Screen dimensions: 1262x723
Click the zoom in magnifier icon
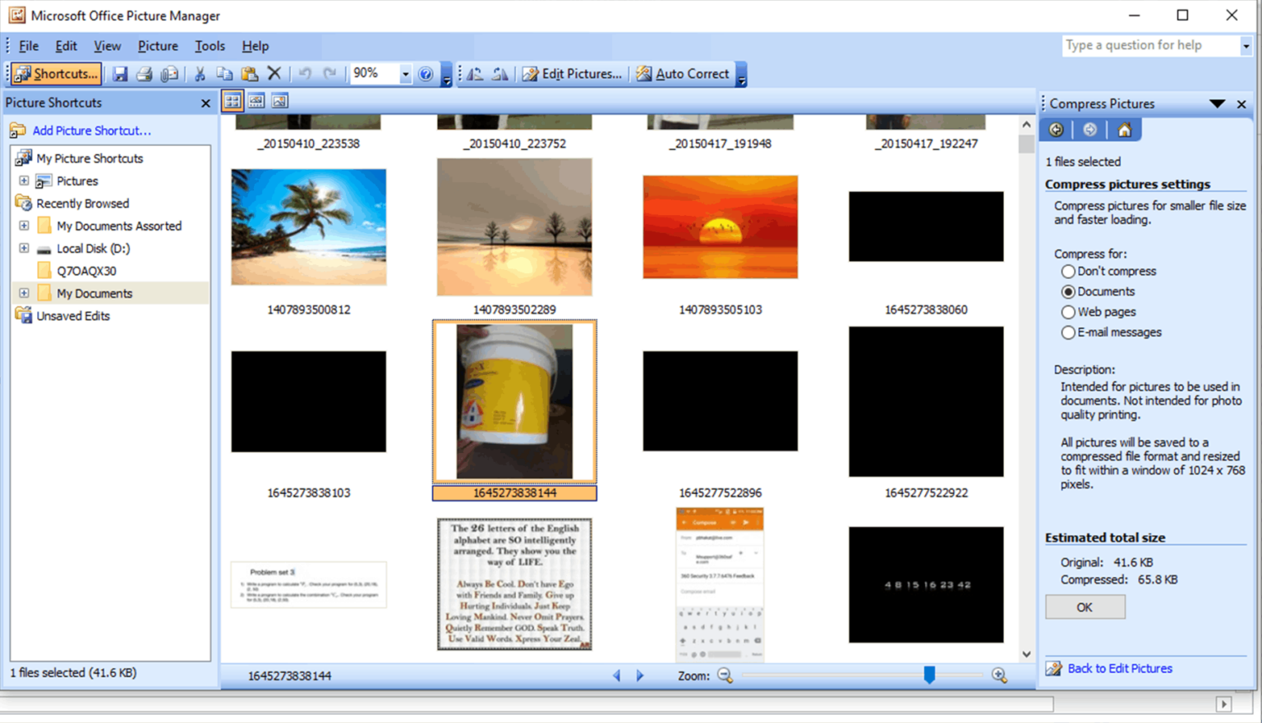point(999,675)
